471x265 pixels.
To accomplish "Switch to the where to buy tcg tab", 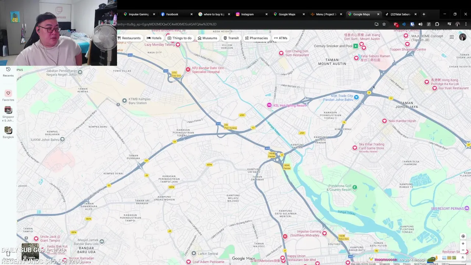I will (x=214, y=14).
